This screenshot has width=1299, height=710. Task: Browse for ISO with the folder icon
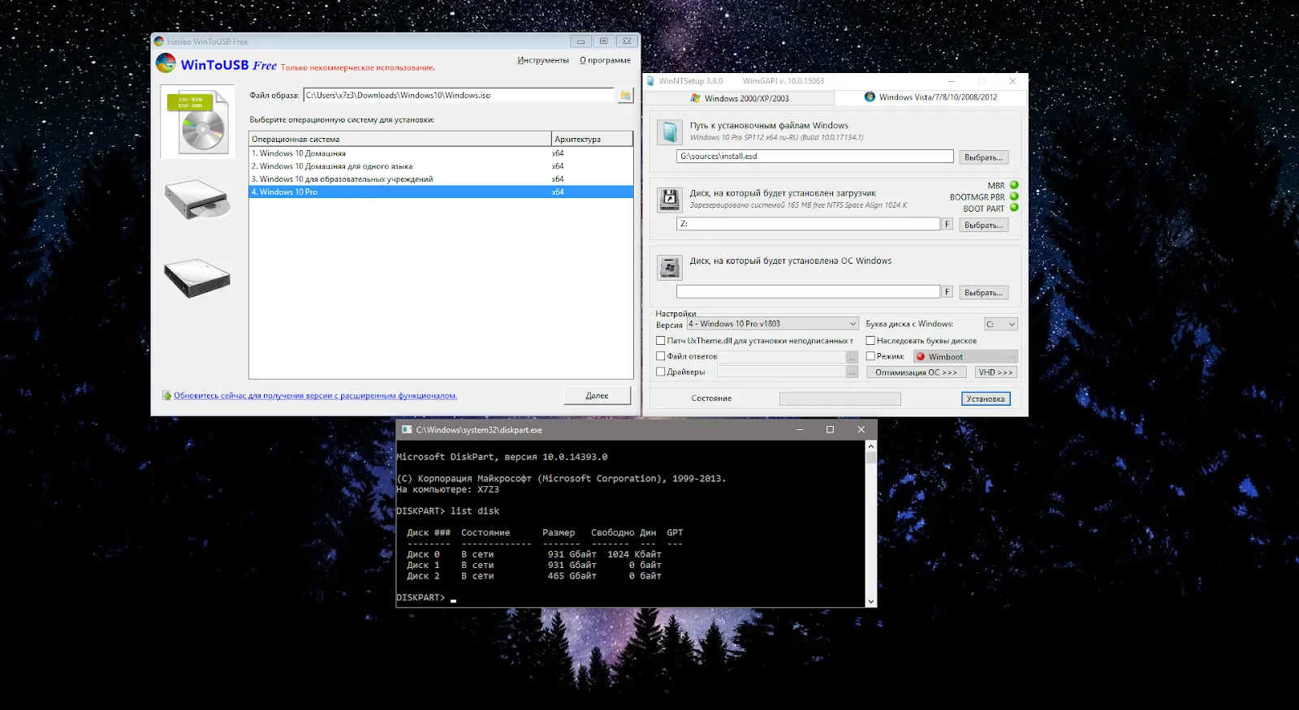(625, 96)
